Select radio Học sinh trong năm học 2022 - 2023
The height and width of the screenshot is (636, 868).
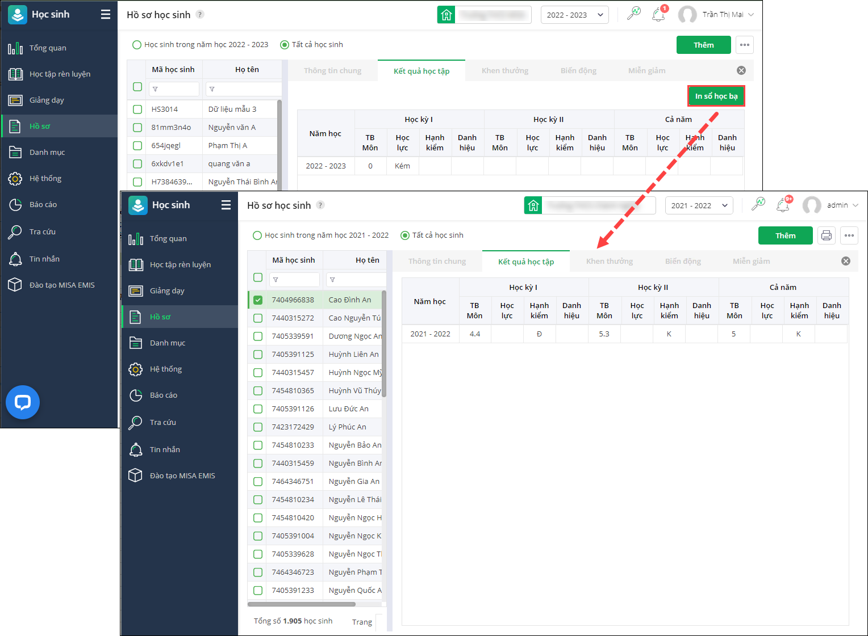click(137, 45)
